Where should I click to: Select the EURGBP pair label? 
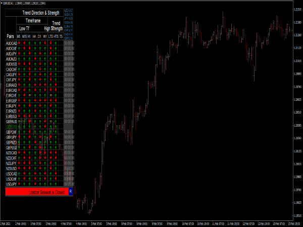click(12, 100)
